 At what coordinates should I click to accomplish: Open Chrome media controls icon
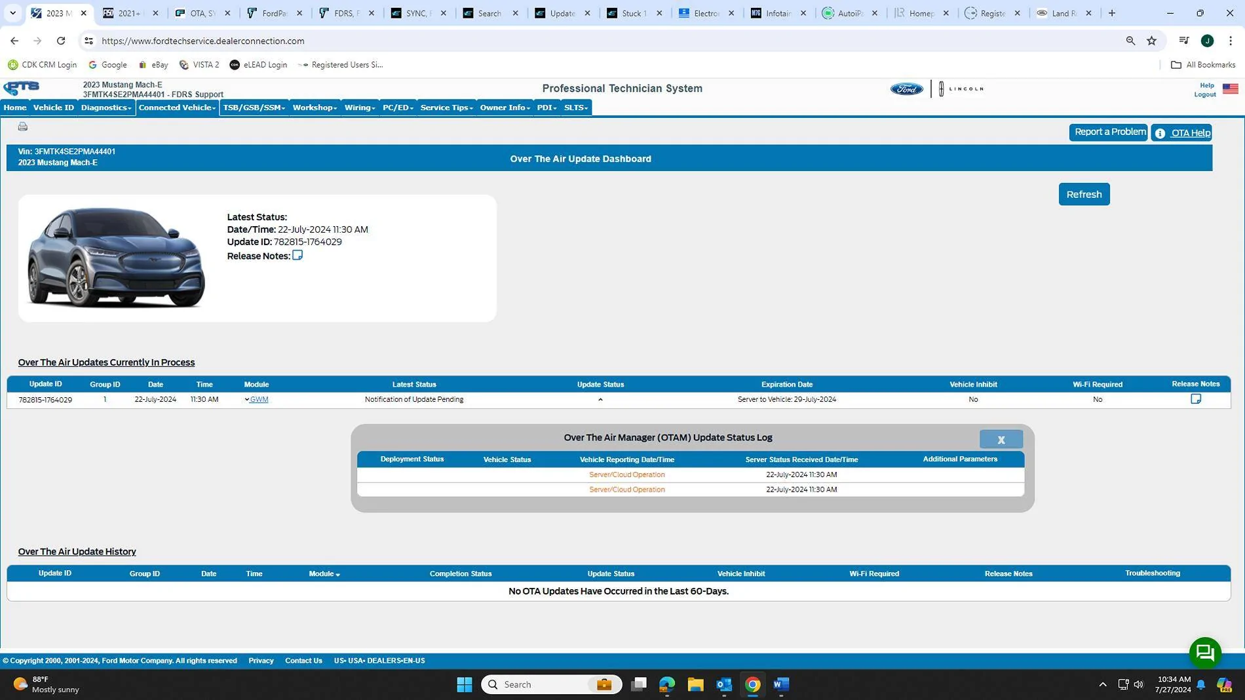pos(1183,41)
